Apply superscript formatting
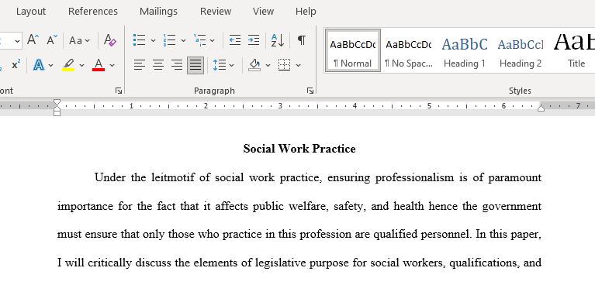 (x=16, y=64)
